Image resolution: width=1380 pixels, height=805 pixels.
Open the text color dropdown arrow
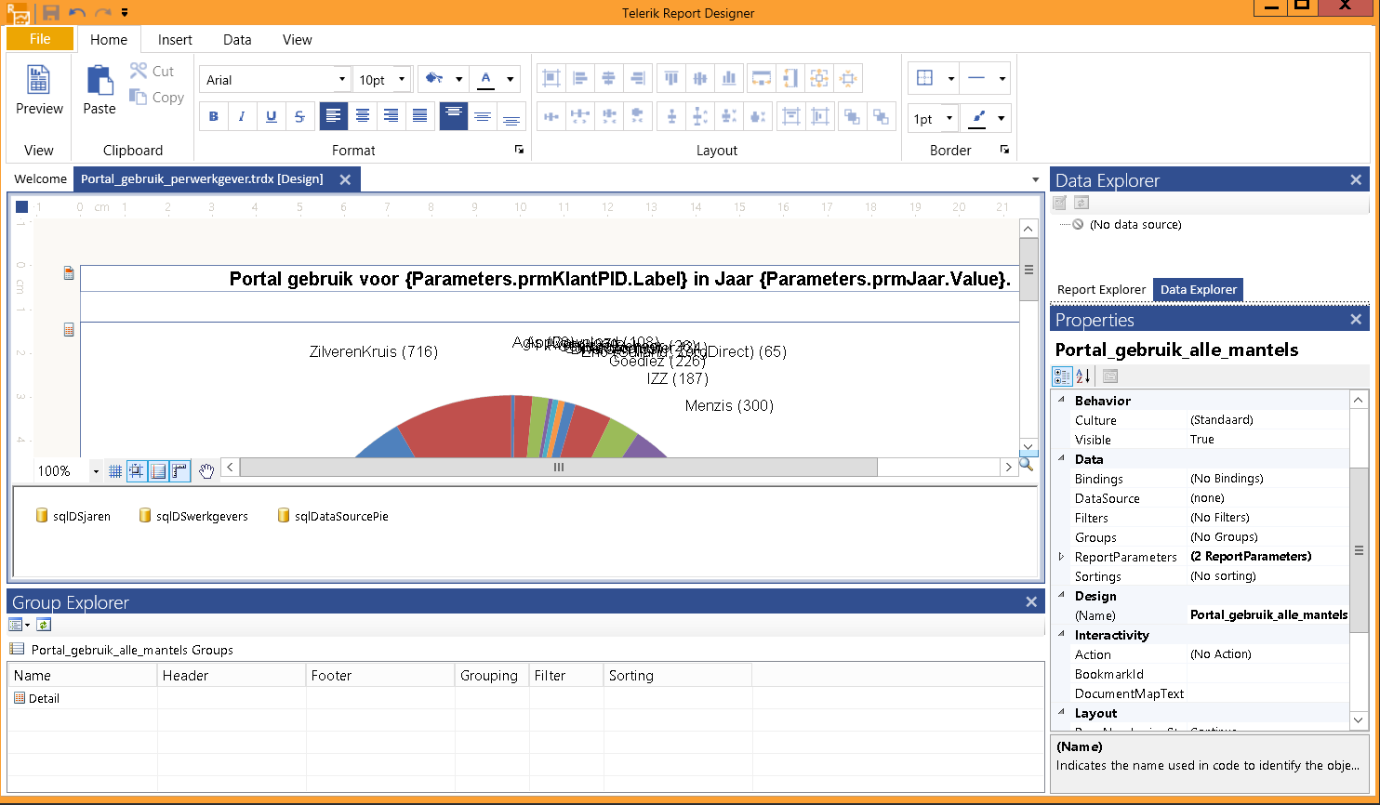click(x=511, y=80)
